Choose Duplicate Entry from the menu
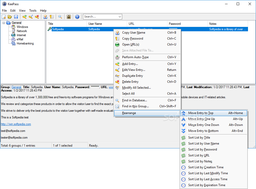This screenshot has height=189, width=256. click(147, 76)
